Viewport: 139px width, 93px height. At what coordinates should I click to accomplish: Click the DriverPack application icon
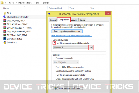(x=5, y=42)
